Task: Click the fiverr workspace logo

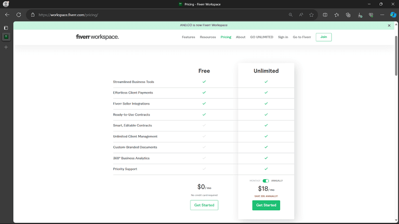Action: click(x=97, y=37)
